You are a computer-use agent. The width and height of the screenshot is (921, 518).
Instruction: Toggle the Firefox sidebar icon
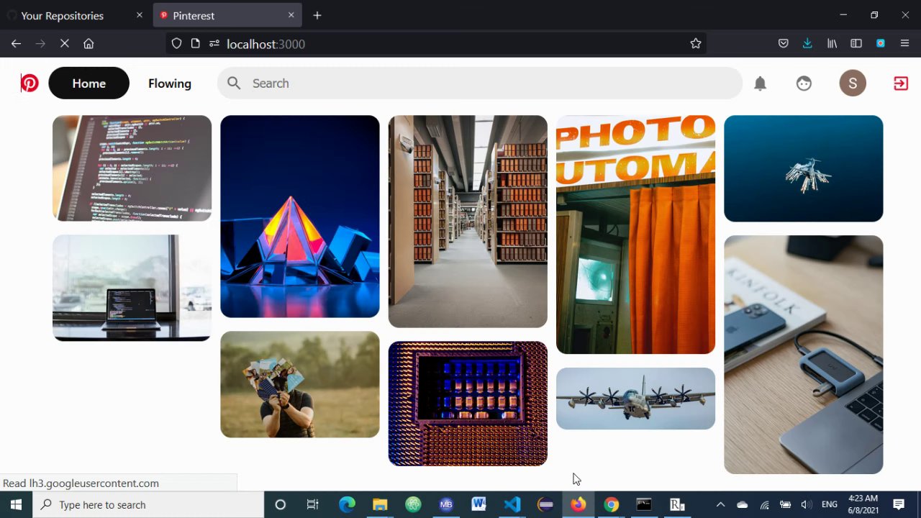[856, 44]
